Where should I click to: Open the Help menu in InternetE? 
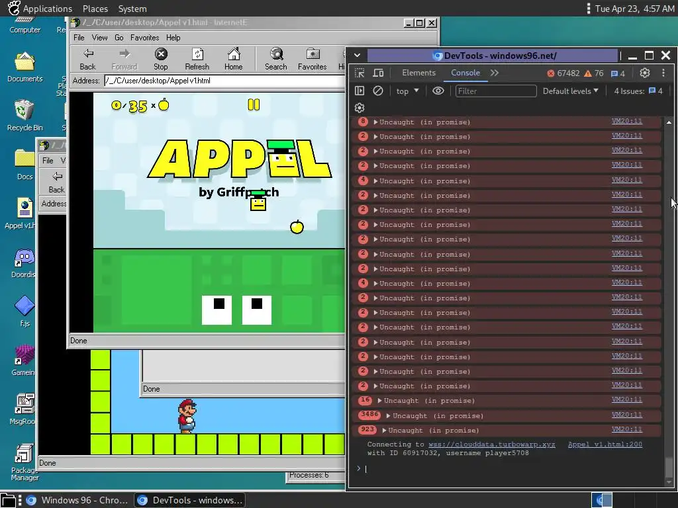(x=173, y=38)
